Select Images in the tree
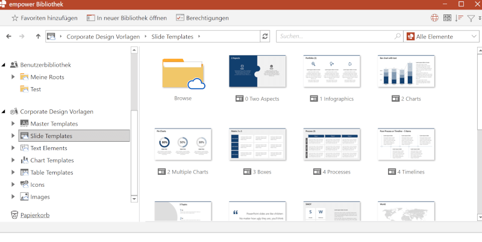The height and width of the screenshot is (242, 482). point(40,197)
